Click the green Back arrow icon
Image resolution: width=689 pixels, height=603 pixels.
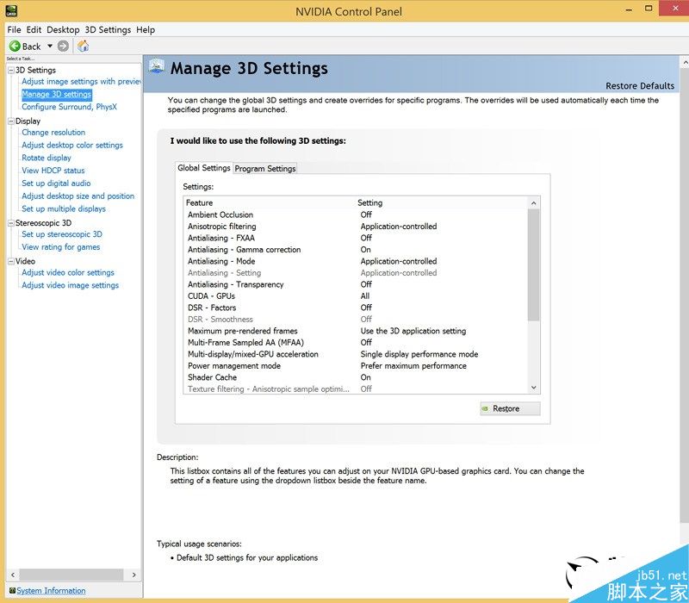(x=15, y=47)
